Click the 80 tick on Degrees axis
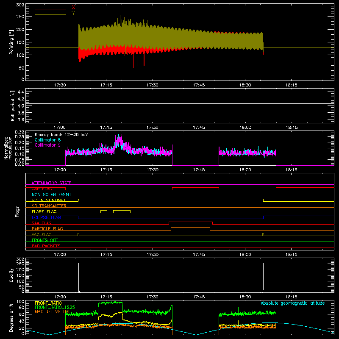Image resolution: width=339 pixels, height=339 pixels. coord(22,307)
